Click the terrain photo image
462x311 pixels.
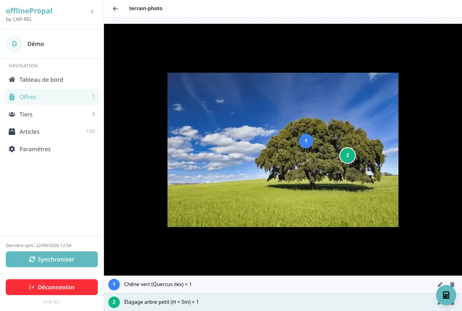coord(283,150)
